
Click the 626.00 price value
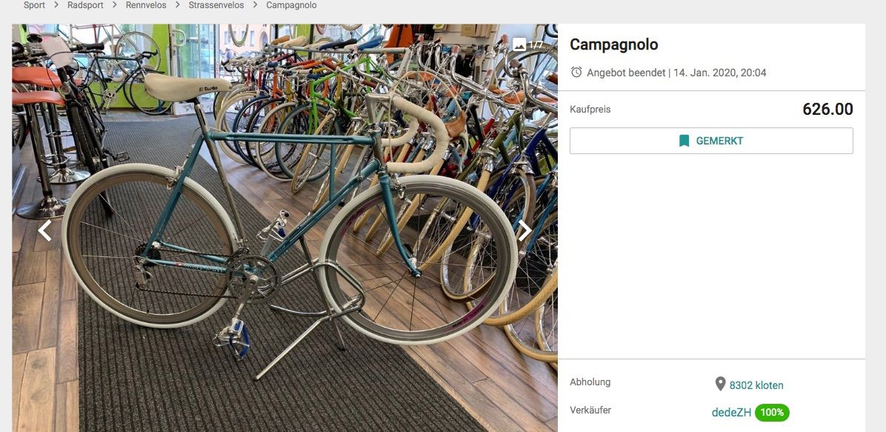point(827,109)
